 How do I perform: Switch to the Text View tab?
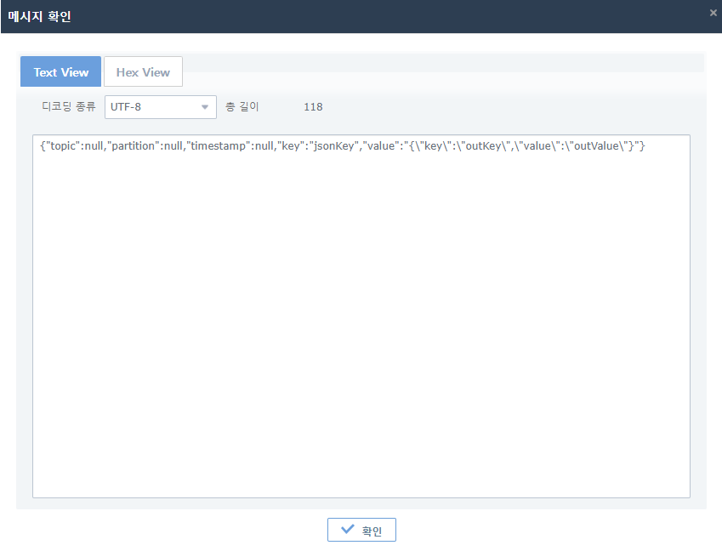[61, 72]
